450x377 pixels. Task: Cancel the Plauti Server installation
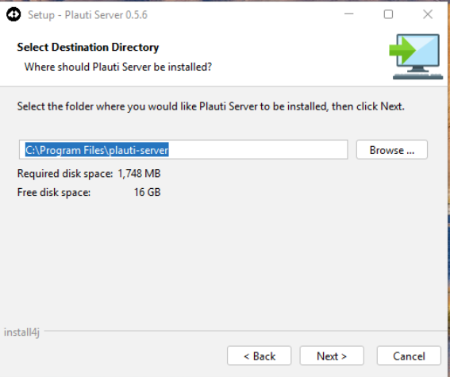click(409, 356)
